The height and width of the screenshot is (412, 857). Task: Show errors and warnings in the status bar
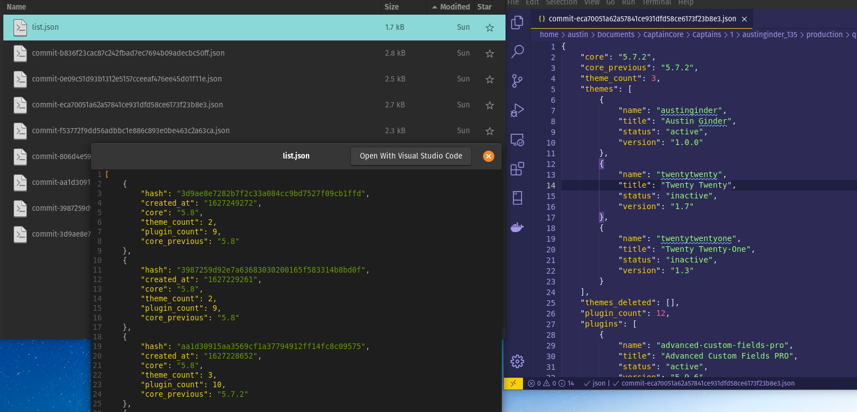coord(551,383)
